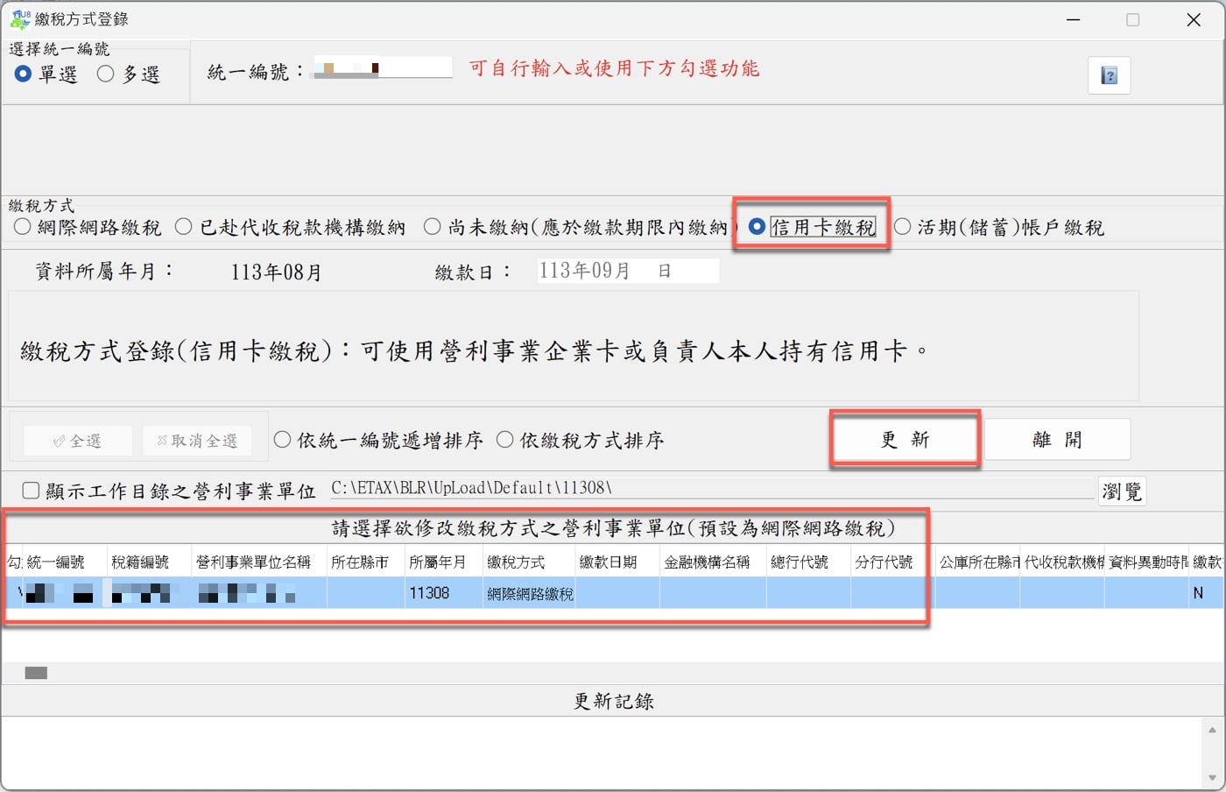Click the 繳稅方式 column header
This screenshot has height=792, width=1226.
529,562
